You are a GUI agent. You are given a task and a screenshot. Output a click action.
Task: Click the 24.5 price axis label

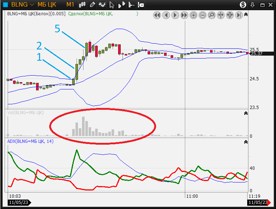254,79
